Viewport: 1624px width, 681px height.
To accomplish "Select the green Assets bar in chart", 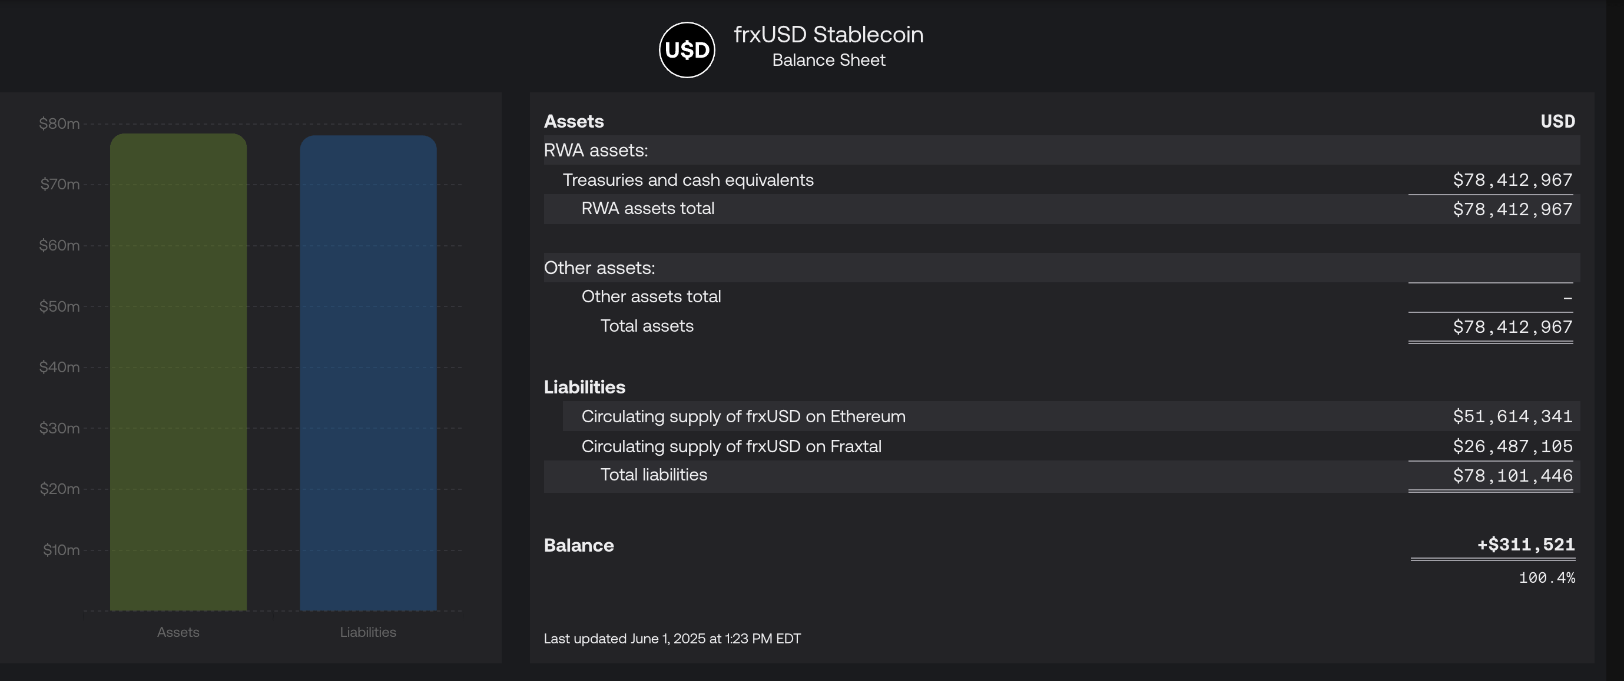I will click(x=178, y=371).
